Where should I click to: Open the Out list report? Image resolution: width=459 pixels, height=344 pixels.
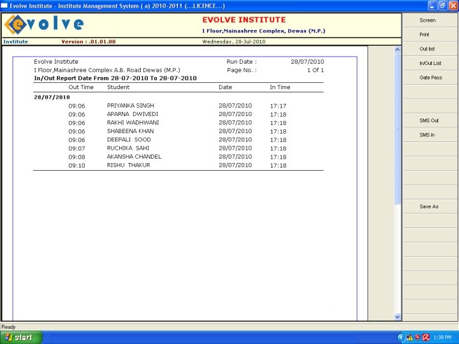pyautogui.click(x=430, y=49)
